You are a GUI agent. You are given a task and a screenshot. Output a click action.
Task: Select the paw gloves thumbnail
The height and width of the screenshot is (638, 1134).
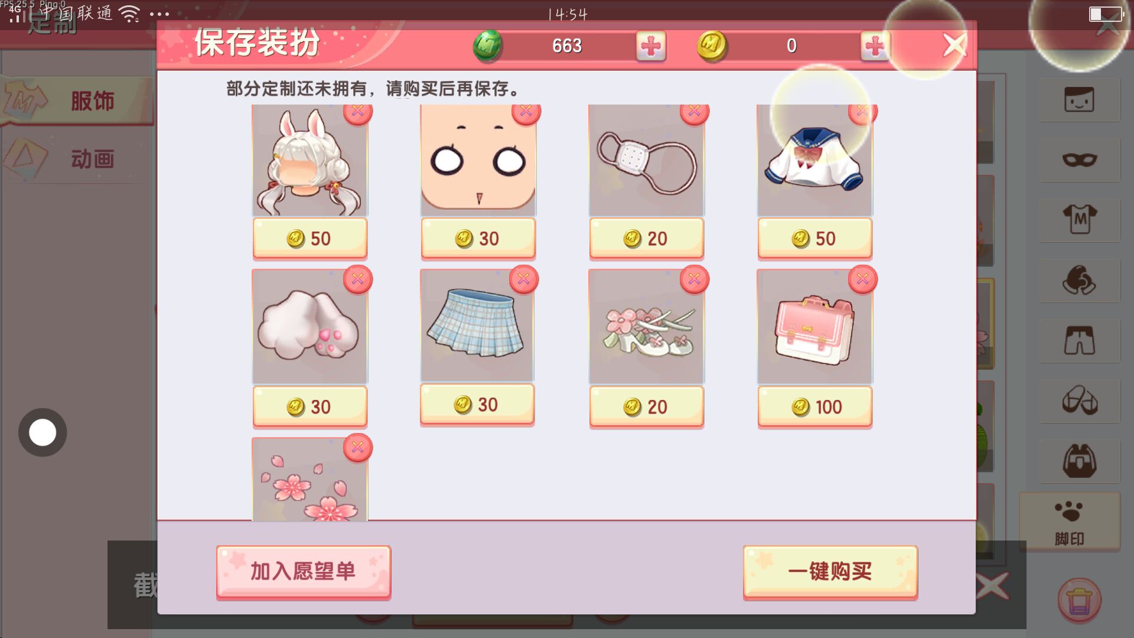[x=309, y=326]
